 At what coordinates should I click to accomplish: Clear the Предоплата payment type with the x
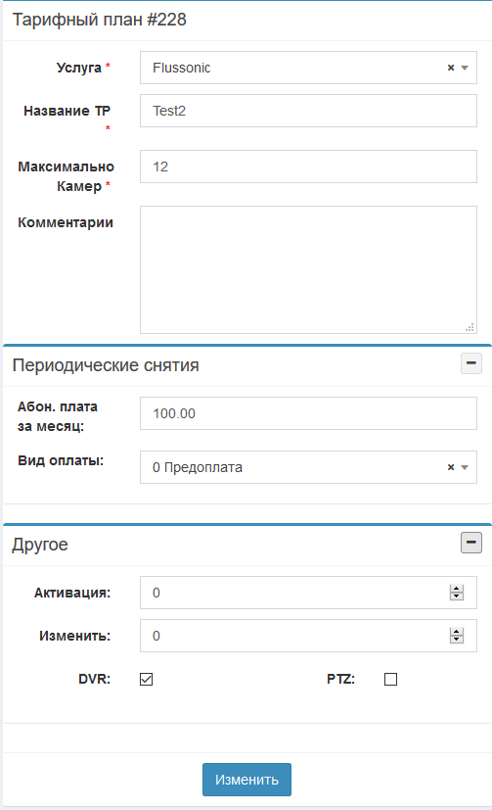(x=451, y=467)
